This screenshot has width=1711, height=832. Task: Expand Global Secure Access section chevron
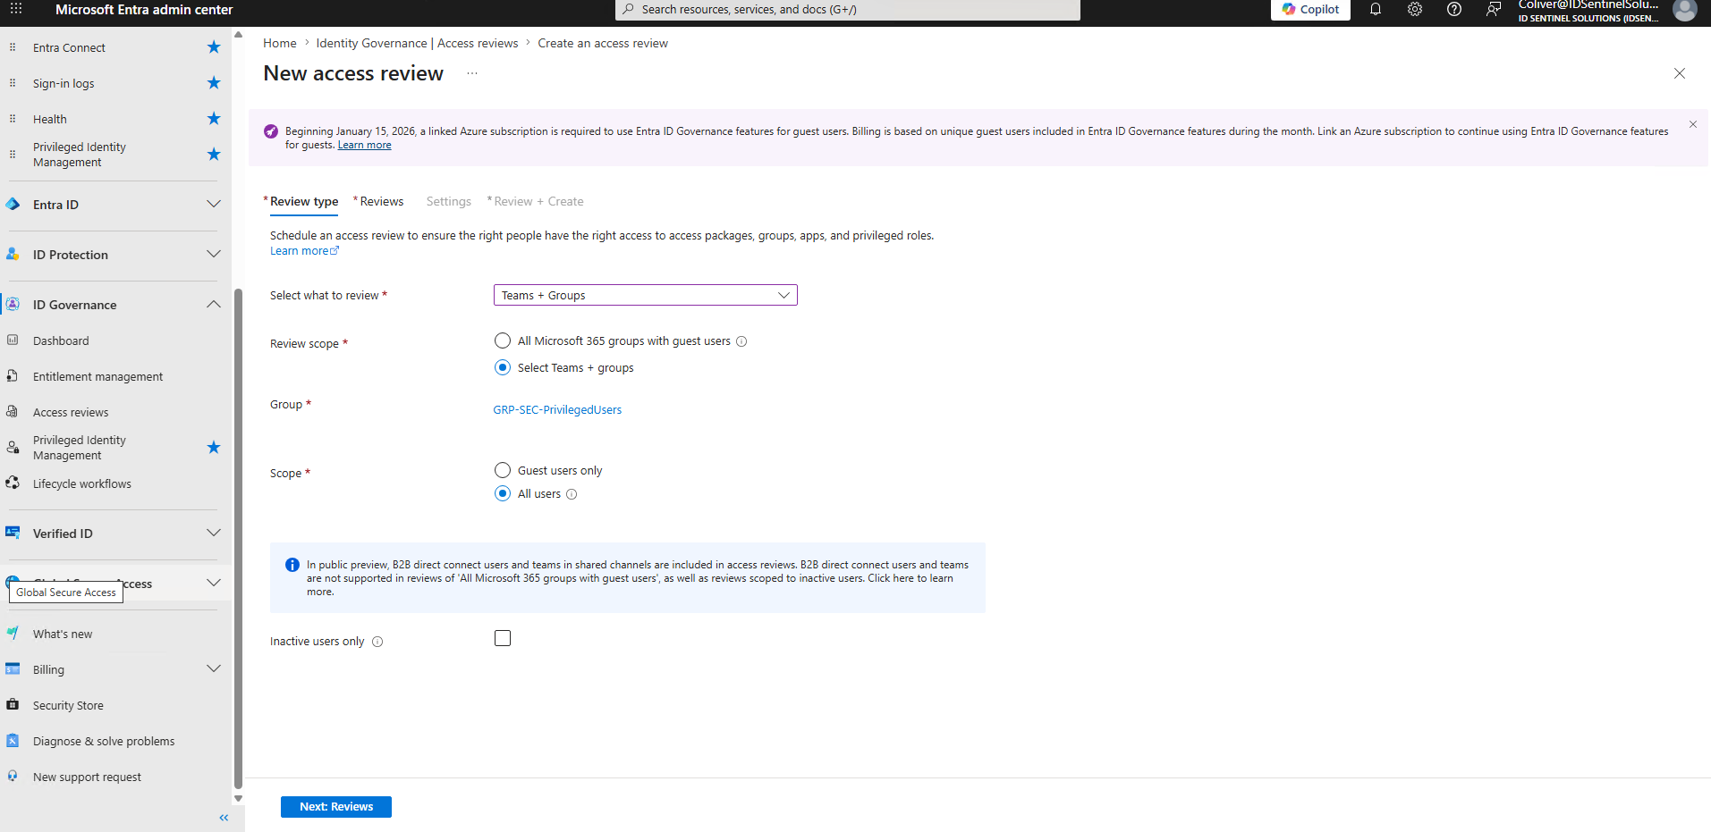(214, 584)
